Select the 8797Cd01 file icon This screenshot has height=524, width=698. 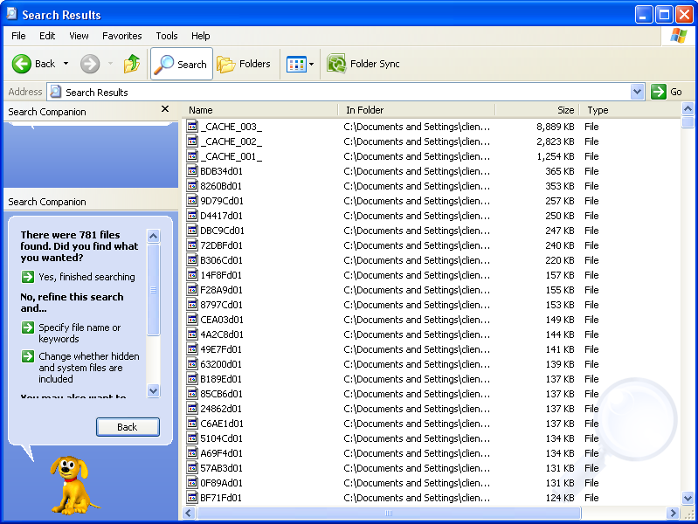point(192,305)
